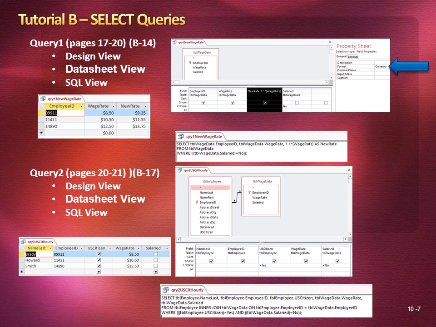This screenshot has width=436, height=327.
Task: Check Salaried checkbox in Brady row
Action: pyautogui.click(x=156, y=254)
